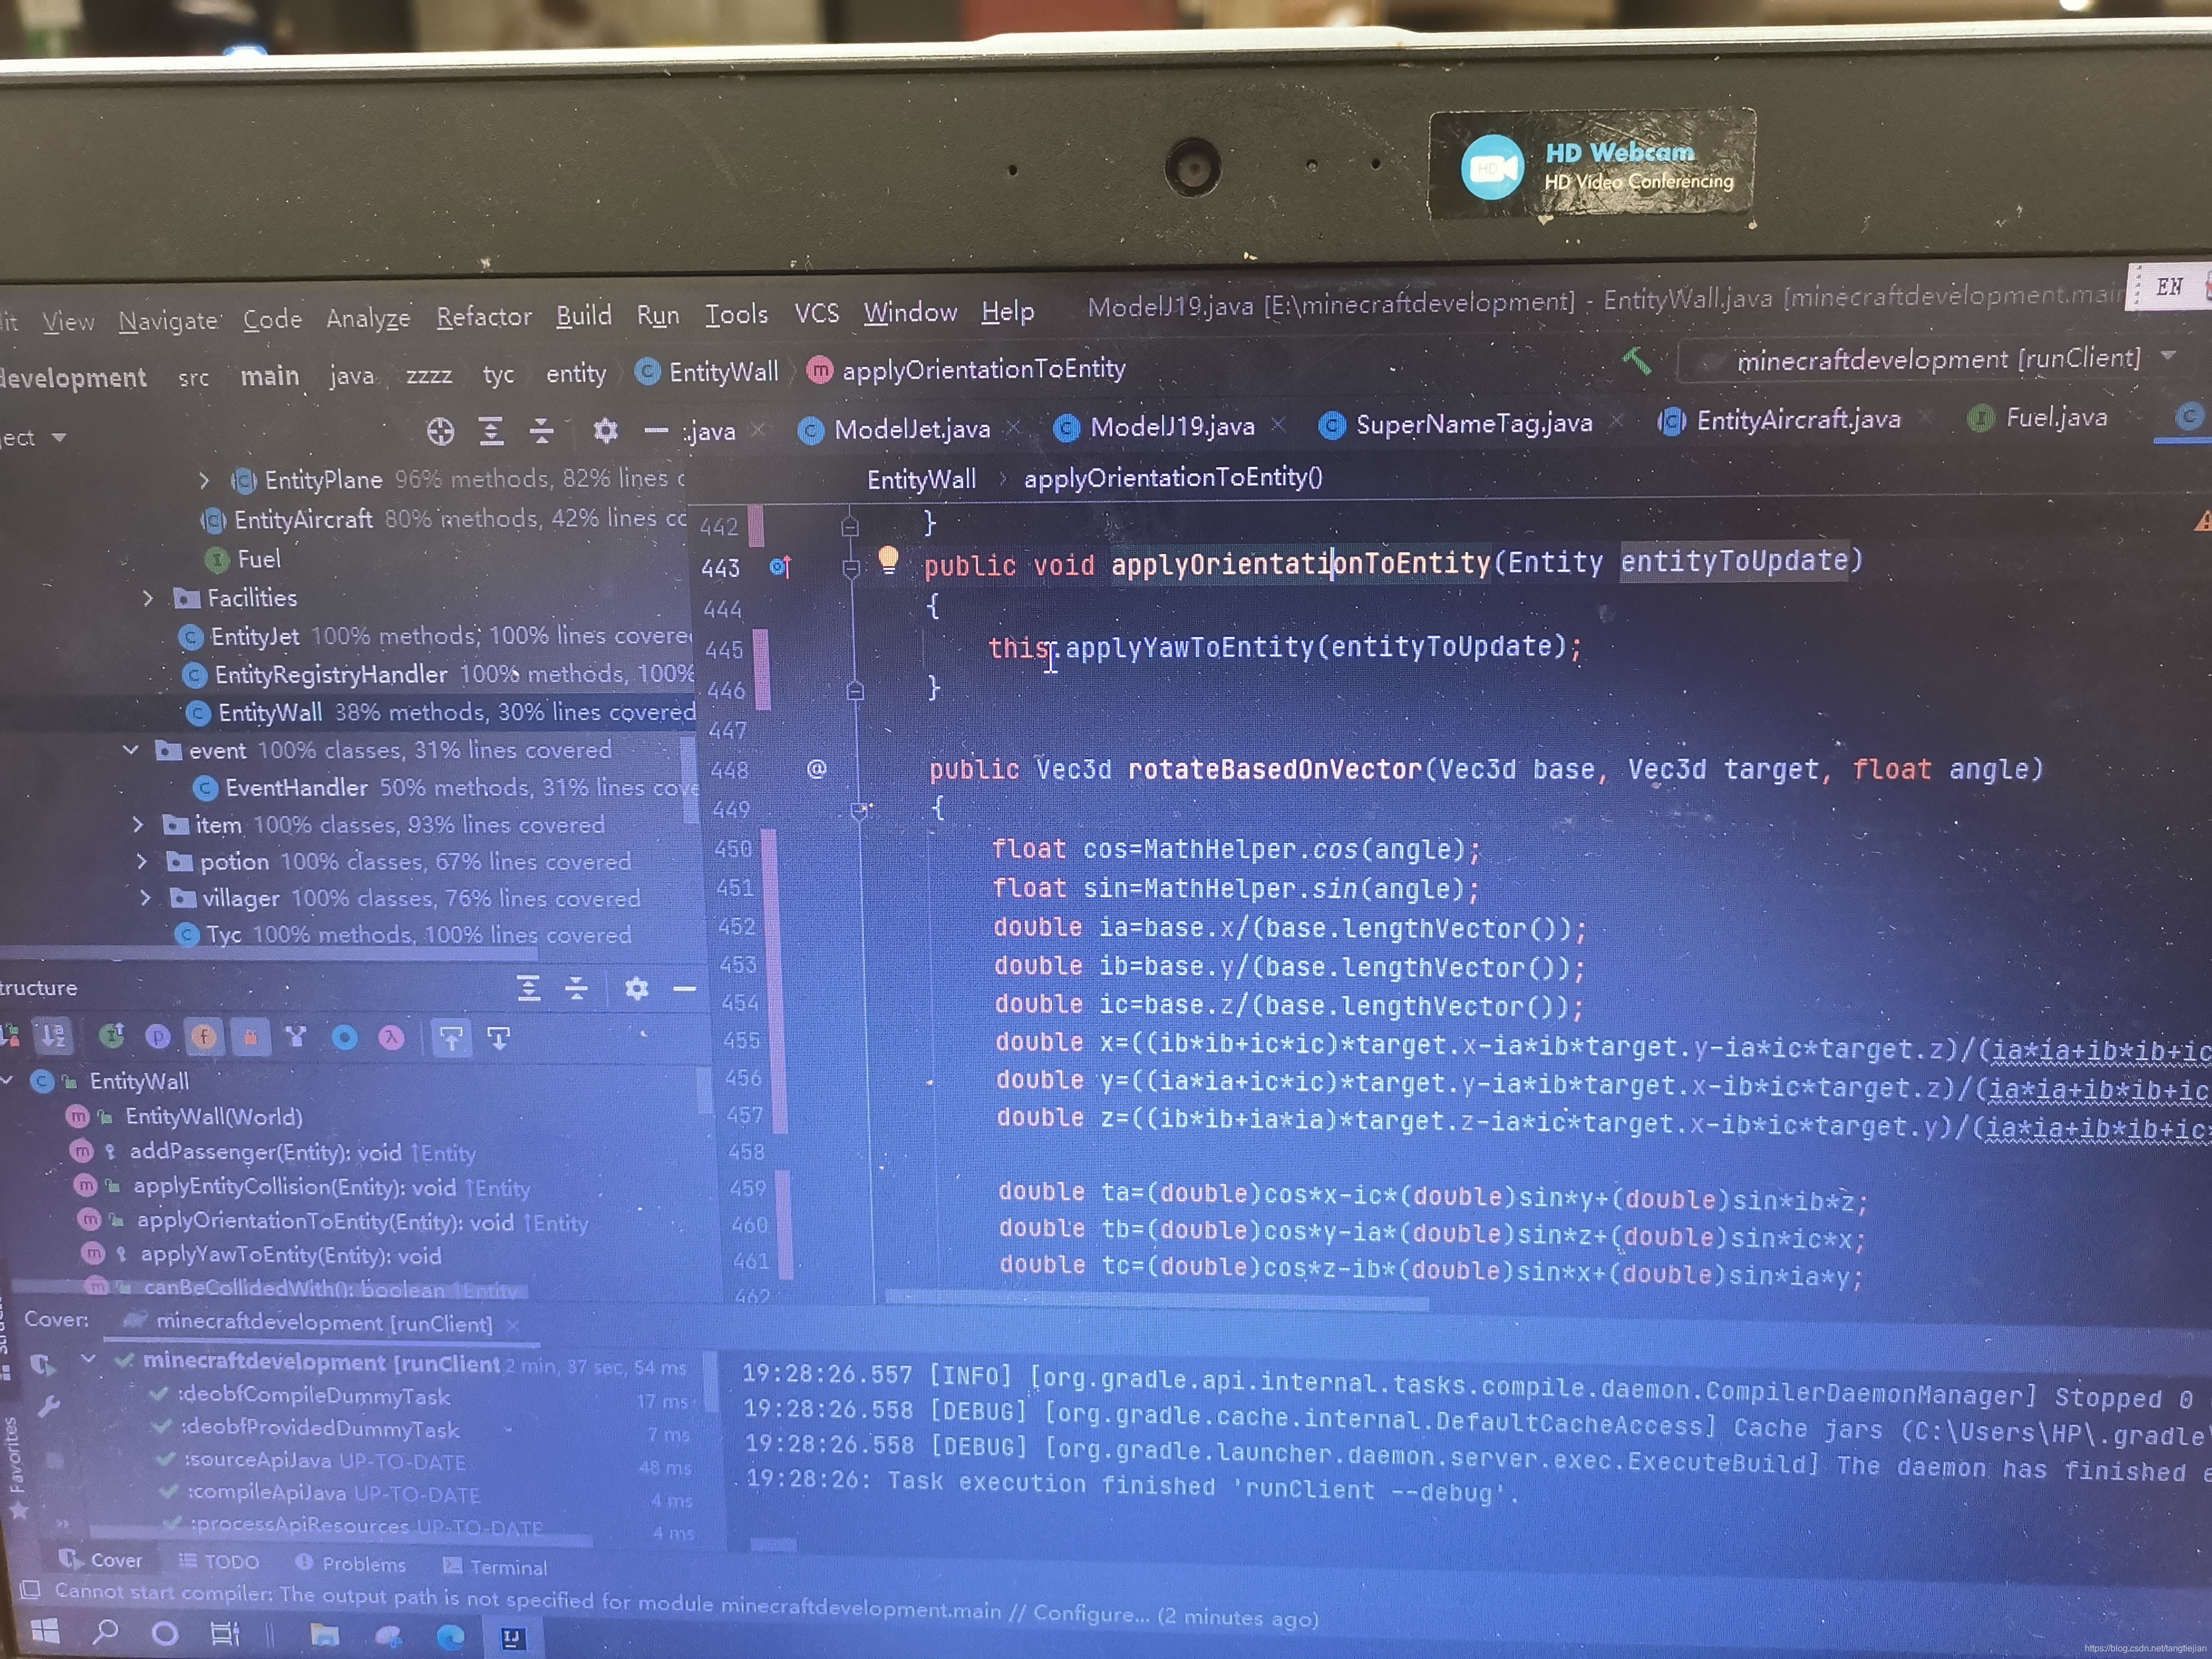Expand the Facilities folder in project tree

[148, 598]
